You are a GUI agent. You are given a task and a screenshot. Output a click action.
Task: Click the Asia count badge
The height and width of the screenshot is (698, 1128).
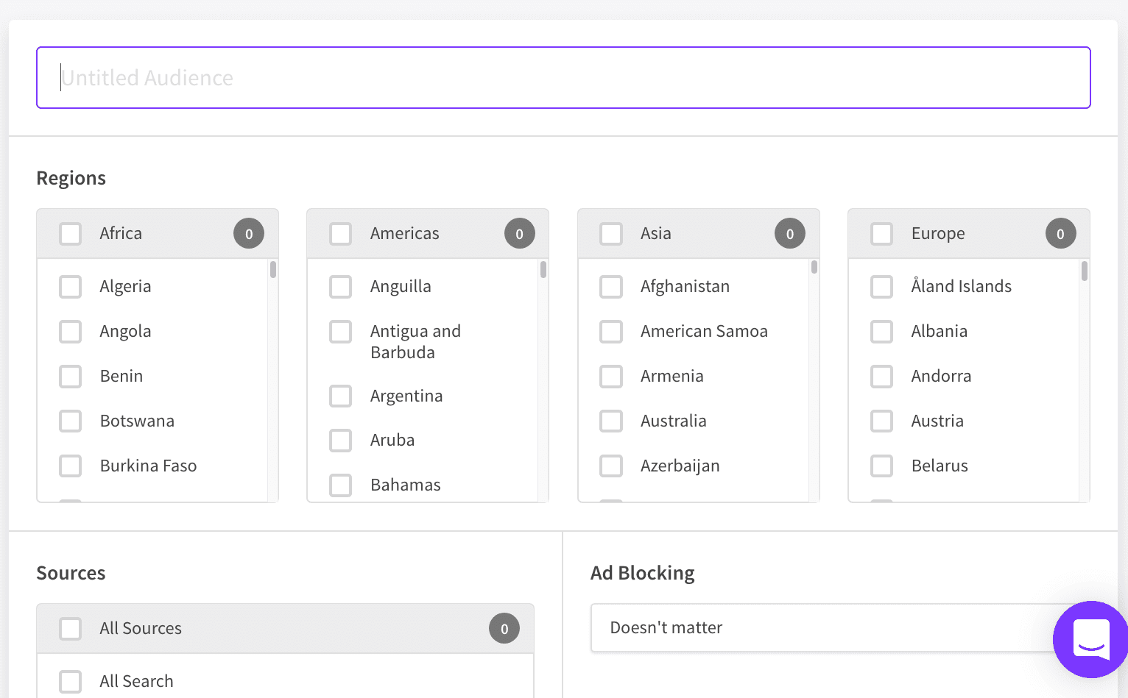790,234
